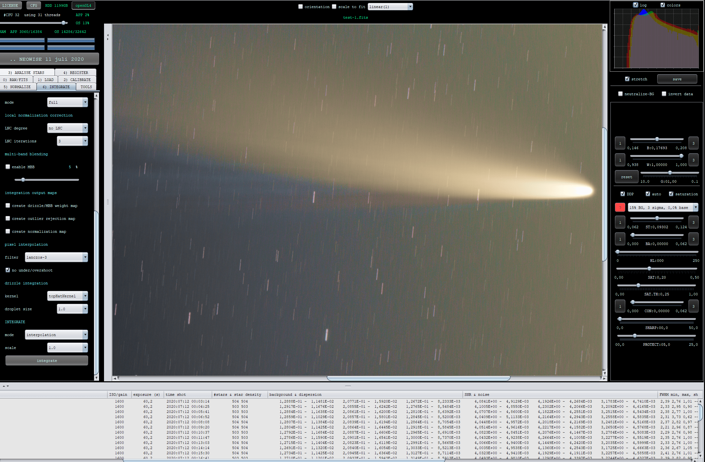Viewport: 705px width, 462px height.
Task: Uncheck the DDP checkbox
Action: click(x=623, y=194)
